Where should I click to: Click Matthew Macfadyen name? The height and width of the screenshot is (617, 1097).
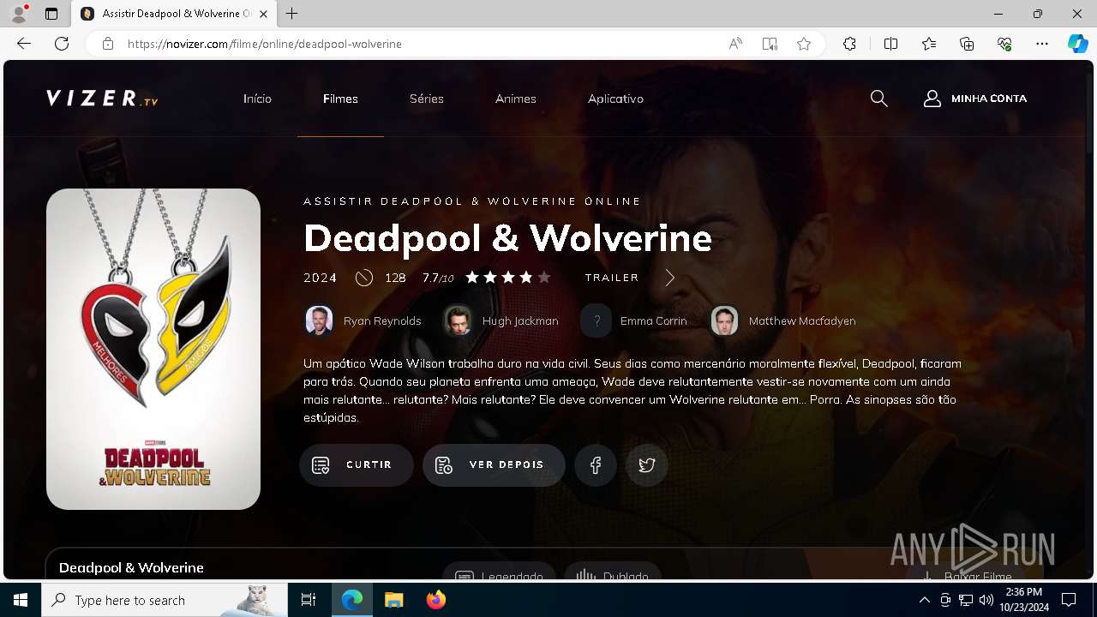[x=802, y=320]
